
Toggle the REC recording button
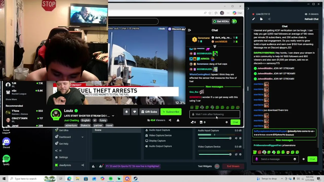[217, 166]
